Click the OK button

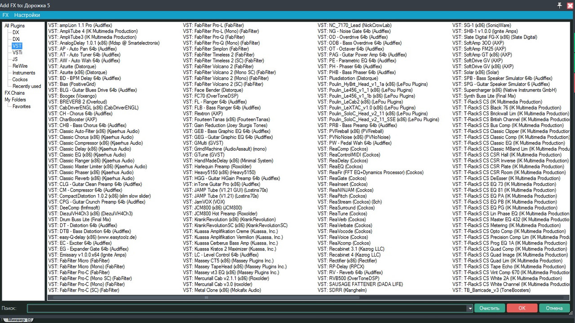(522, 308)
